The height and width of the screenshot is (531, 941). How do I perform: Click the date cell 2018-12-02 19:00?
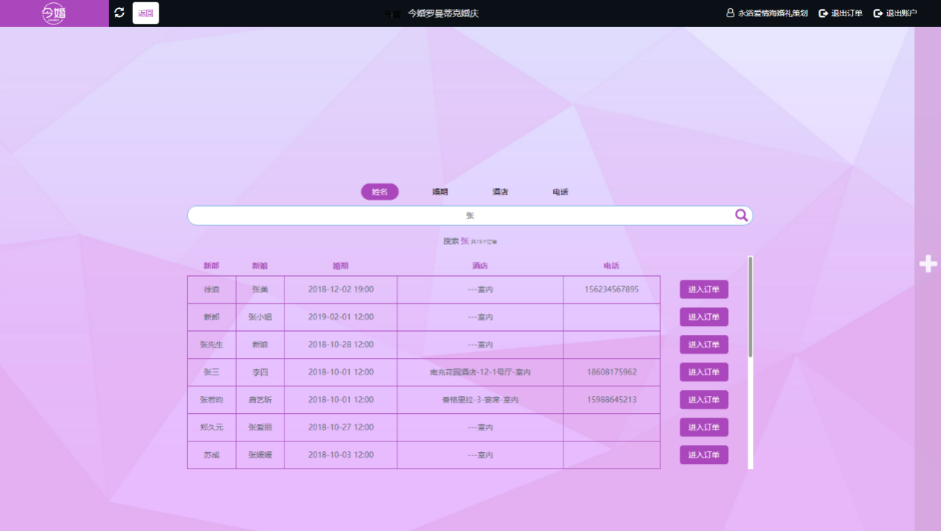pyautogui.click(x=341, y=289)
